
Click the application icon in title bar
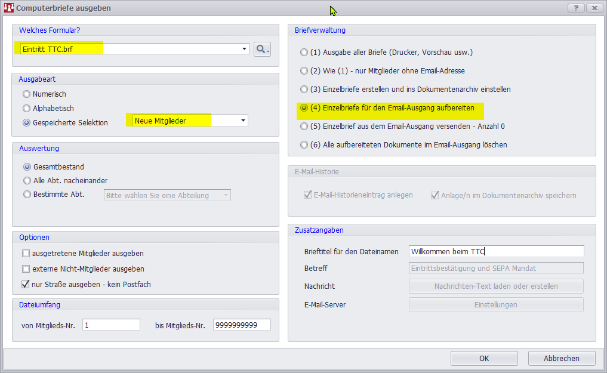coord(8,8)
